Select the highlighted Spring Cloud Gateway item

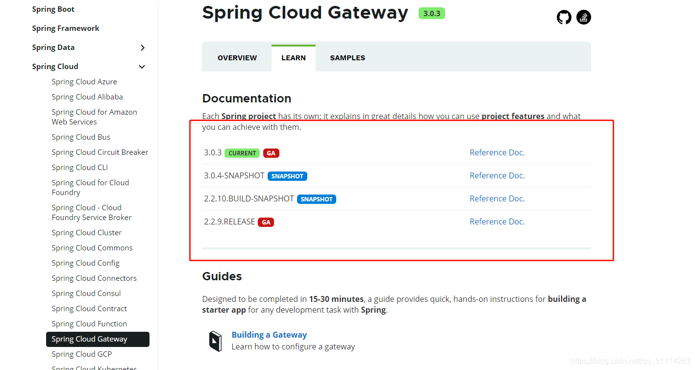[x=98, y=339]
